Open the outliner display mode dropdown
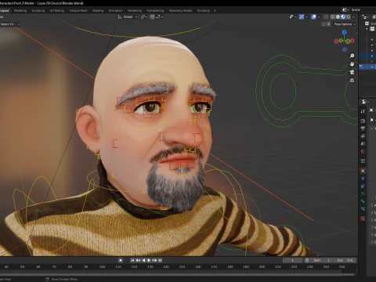This screenshot has width=376, height=282. (x=365, y=17)
